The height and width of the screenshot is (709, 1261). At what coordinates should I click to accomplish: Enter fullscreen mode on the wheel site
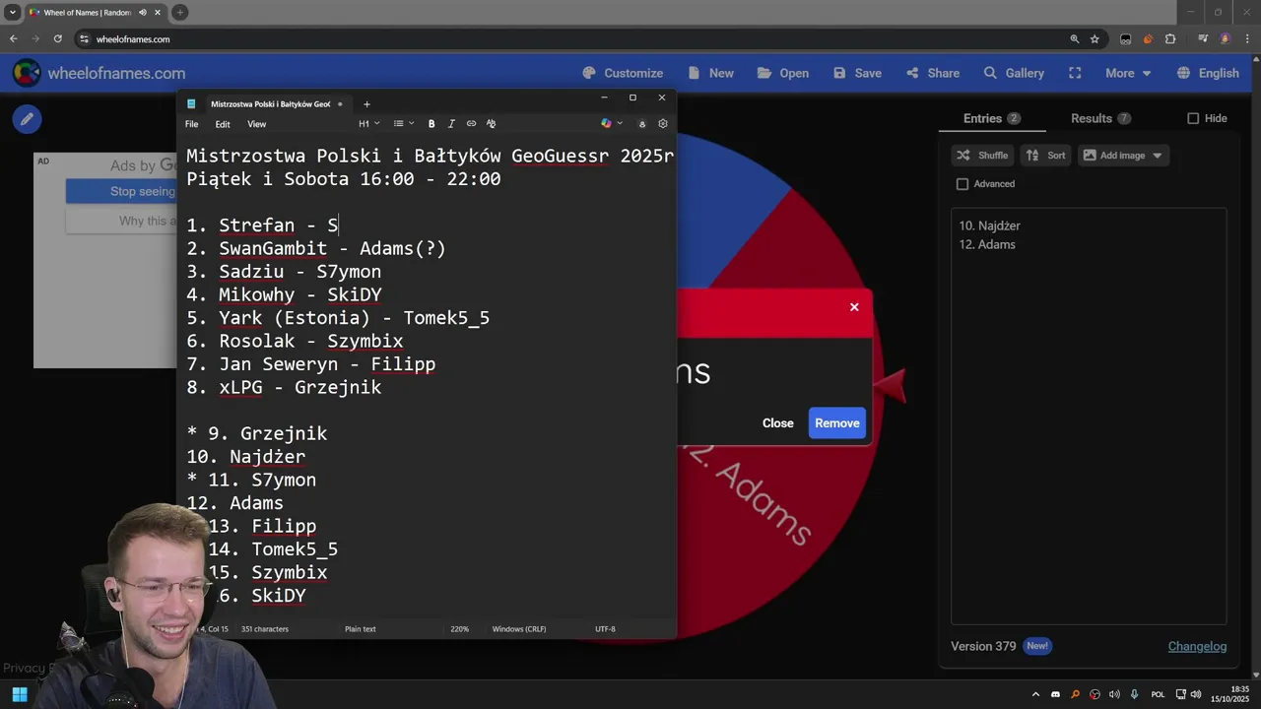pos(1075,73)
